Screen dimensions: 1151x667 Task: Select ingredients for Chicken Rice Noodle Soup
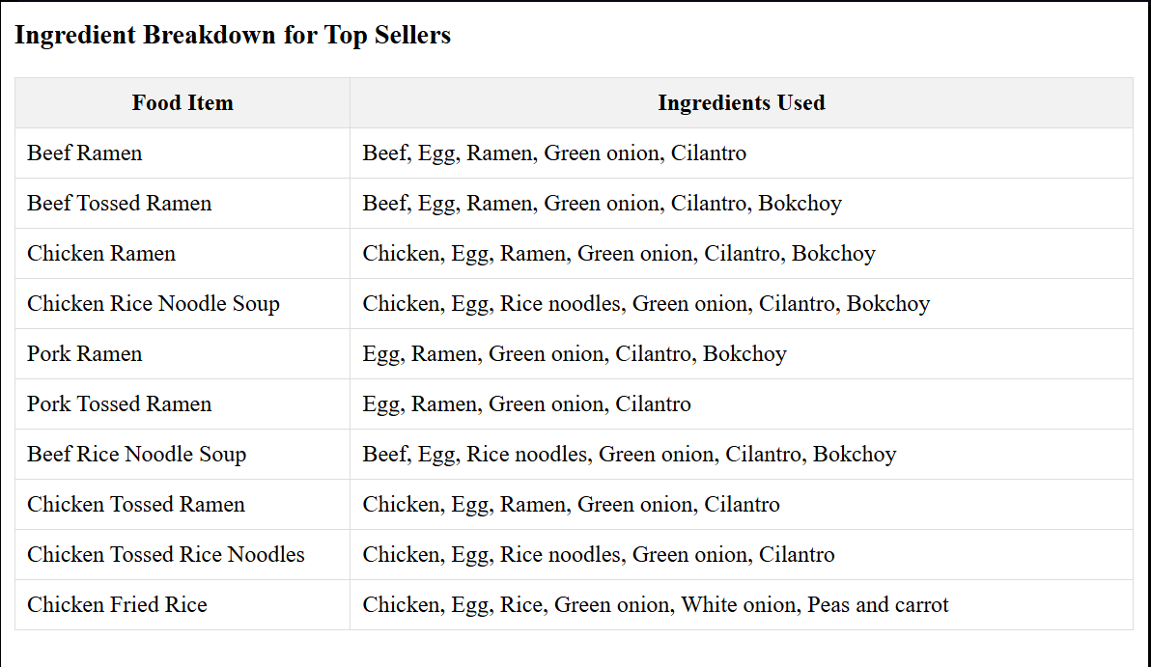tap(646, 304)
